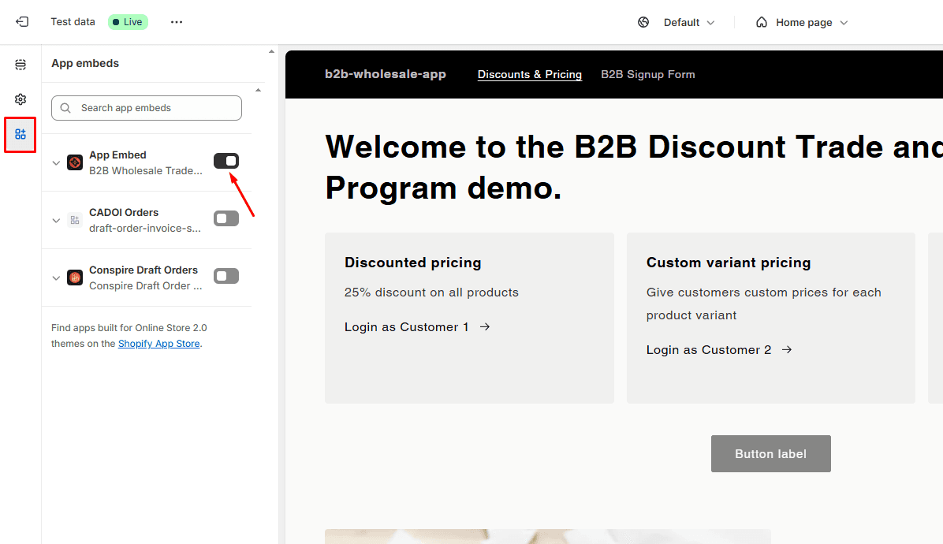The width and height of the screenshot is (943, 544).
Task: Open the Shopify App Store link
Action: (x=158, y=343)
